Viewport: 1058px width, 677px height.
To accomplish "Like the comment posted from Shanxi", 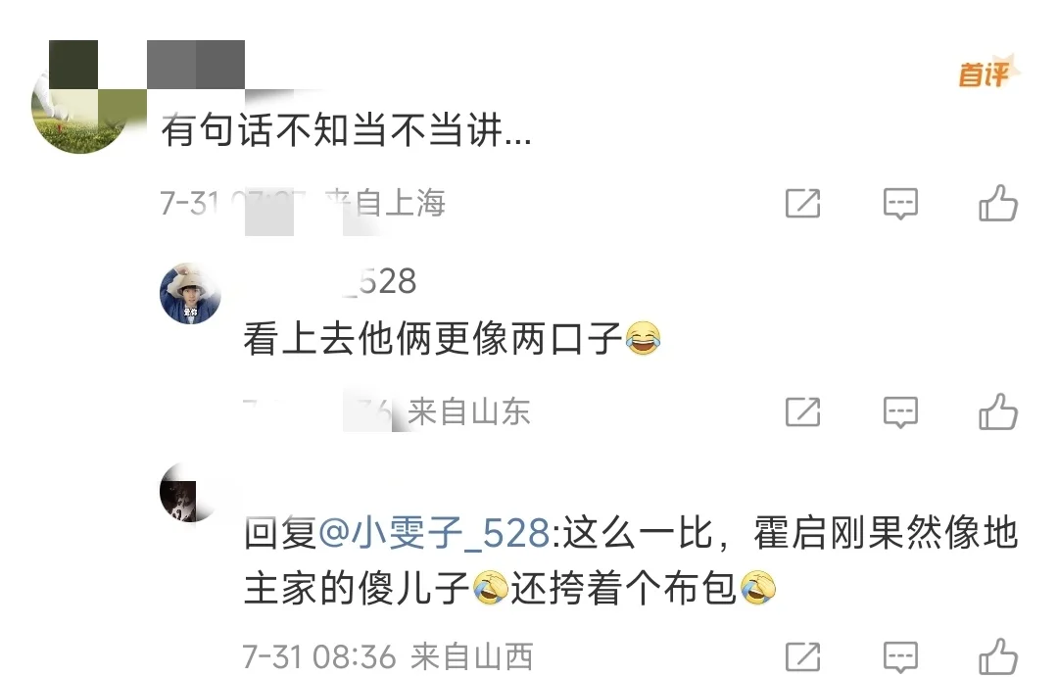I will (998, 656).
